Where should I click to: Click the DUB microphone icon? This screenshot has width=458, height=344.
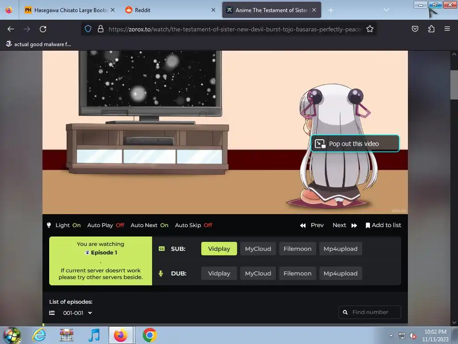161,273
